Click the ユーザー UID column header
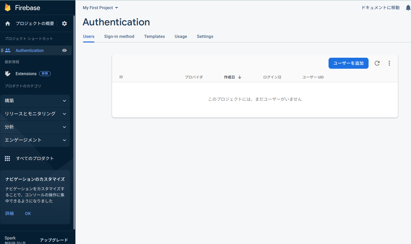Image resolution: width=411 pixels, height=244 pixels. [x=313, y=77]
